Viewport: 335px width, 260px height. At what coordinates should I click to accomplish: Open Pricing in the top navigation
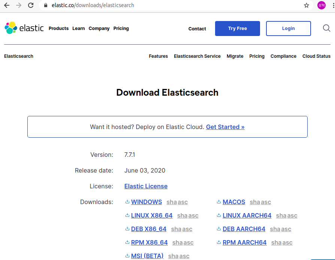click(121, 29)
